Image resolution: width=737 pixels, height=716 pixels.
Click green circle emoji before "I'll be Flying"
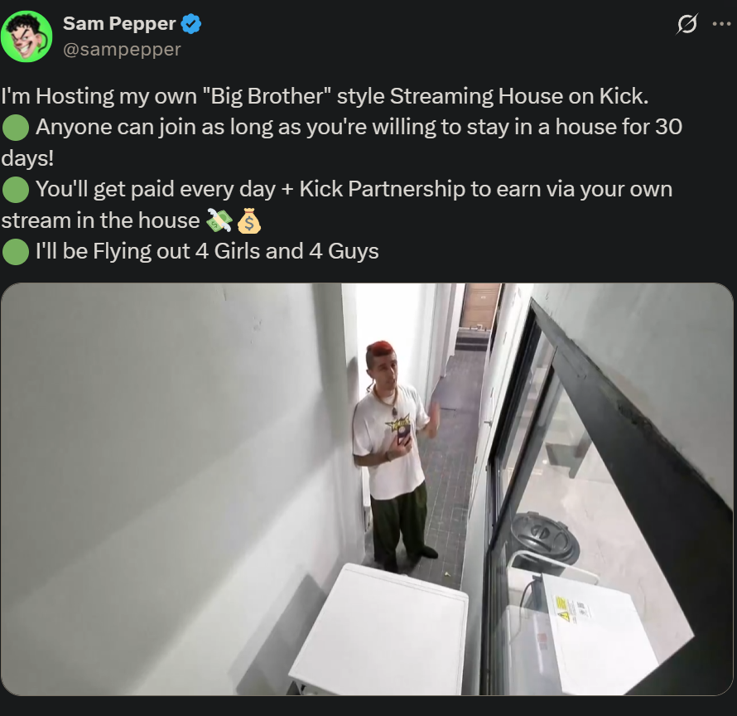coord(16,251)
